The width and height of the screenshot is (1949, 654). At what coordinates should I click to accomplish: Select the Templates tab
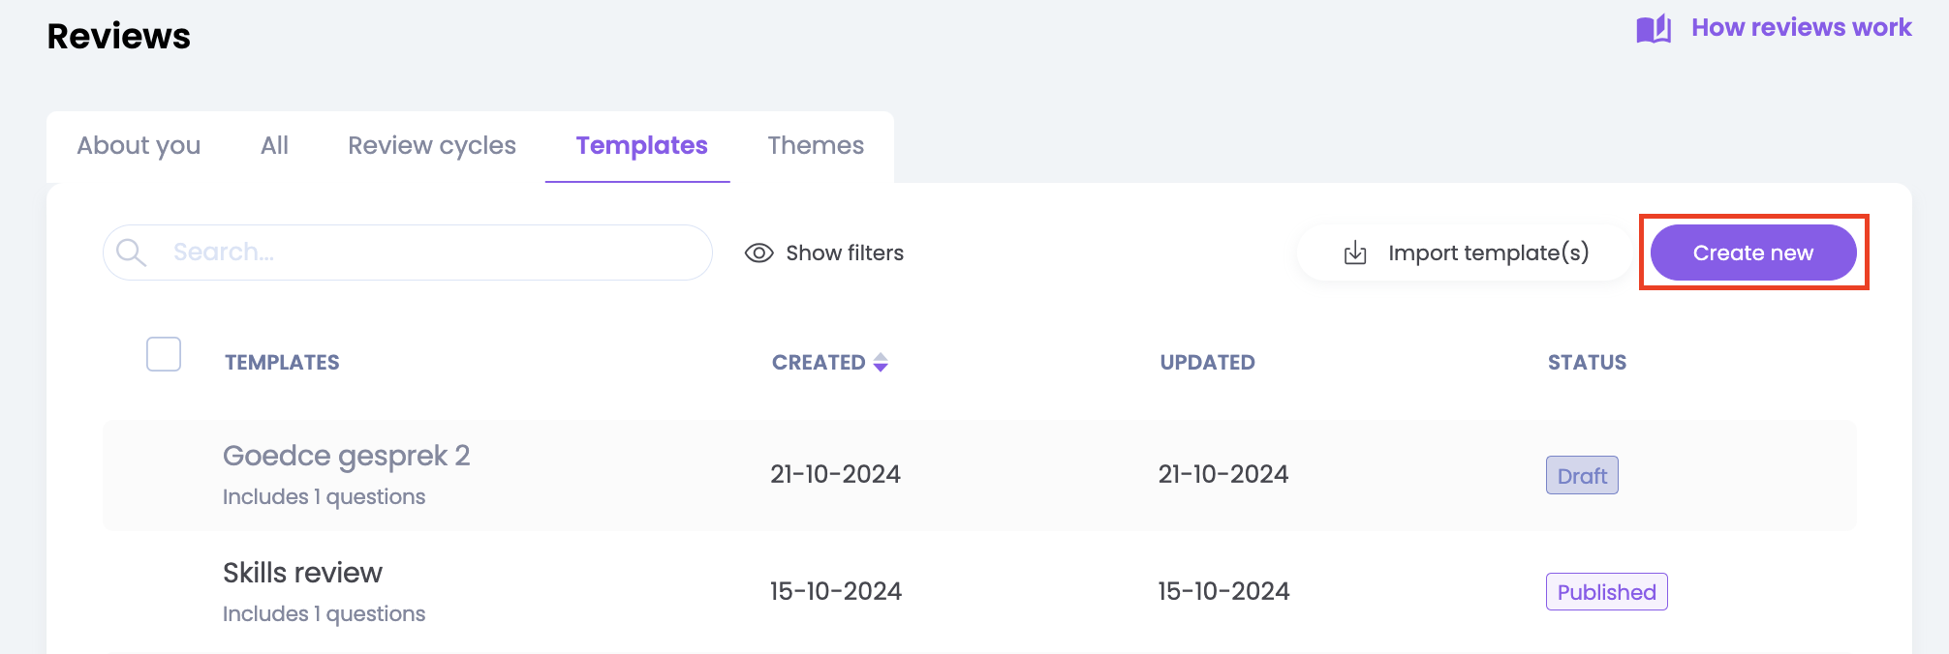[641, 146]
